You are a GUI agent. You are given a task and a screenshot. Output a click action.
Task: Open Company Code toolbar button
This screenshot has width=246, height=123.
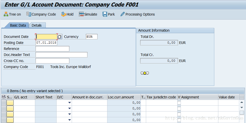pos(41,14)
